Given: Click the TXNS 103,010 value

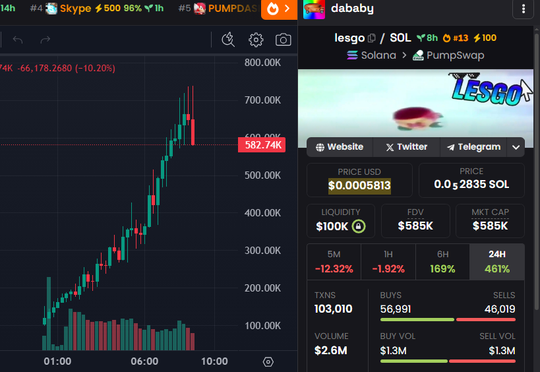Looking at the screenshot, I should [x=334, y=309].
